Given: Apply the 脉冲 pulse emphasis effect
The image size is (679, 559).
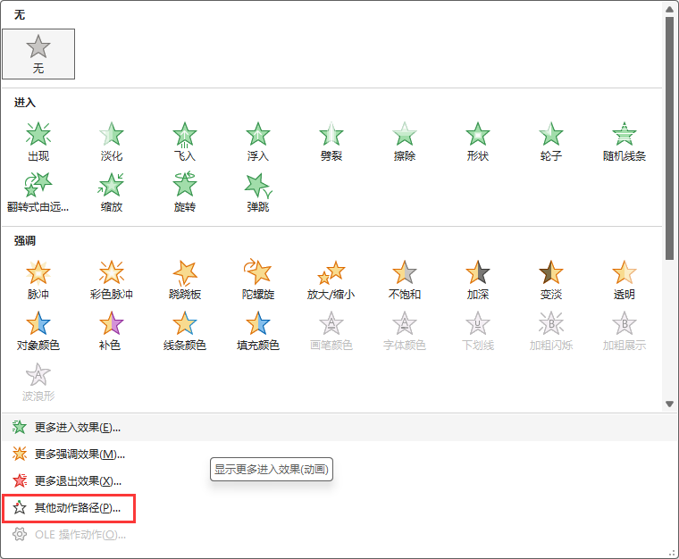Looking at the screenshot, I should coord(38,279).
